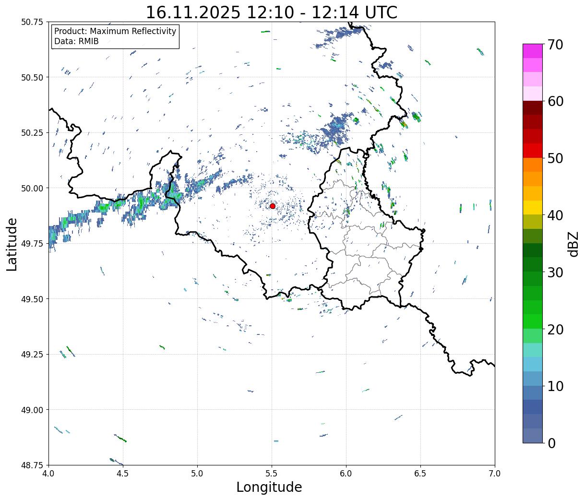585x499 pixels.
Task: Click the 'Latitude' axis label
Action: 12,244
